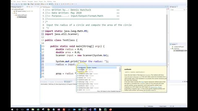Open the Float link in javadoc popup
Viewport: 198px width, 111px height.
click(142, 82)
